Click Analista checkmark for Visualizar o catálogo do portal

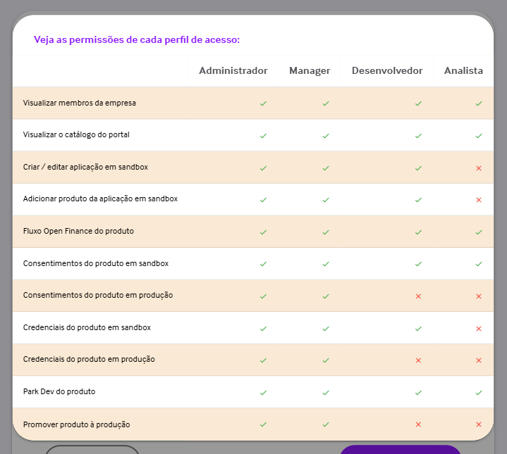pos(479,136)
